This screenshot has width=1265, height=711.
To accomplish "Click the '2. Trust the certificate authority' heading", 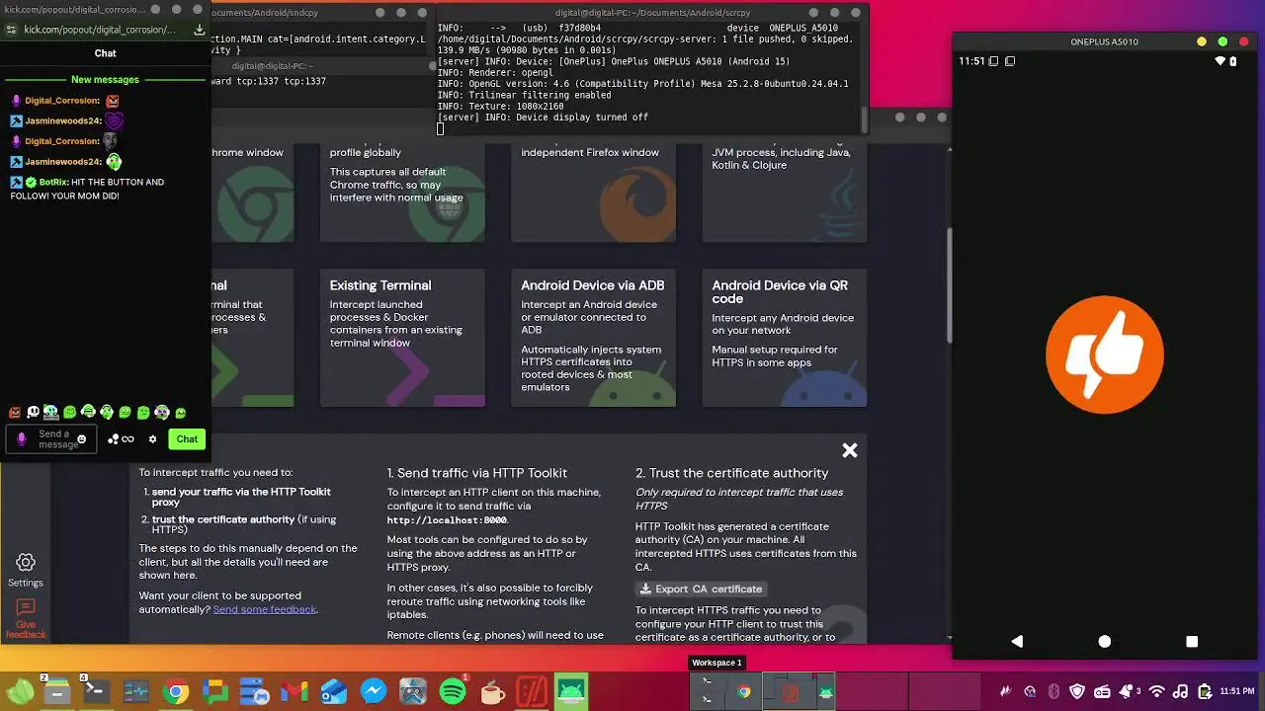I will click(x=731, y=473).
